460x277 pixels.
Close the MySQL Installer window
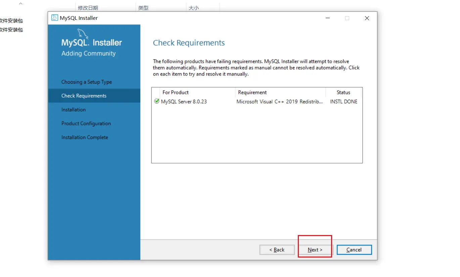pyautogui.click(x=367, y=18)
